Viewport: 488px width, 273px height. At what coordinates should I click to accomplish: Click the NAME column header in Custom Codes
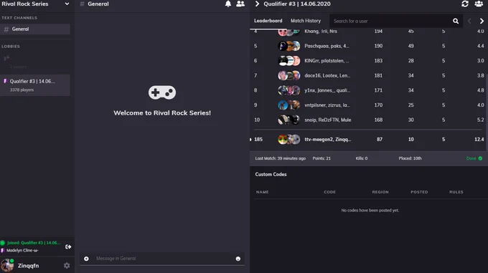[x=263, y=192]
